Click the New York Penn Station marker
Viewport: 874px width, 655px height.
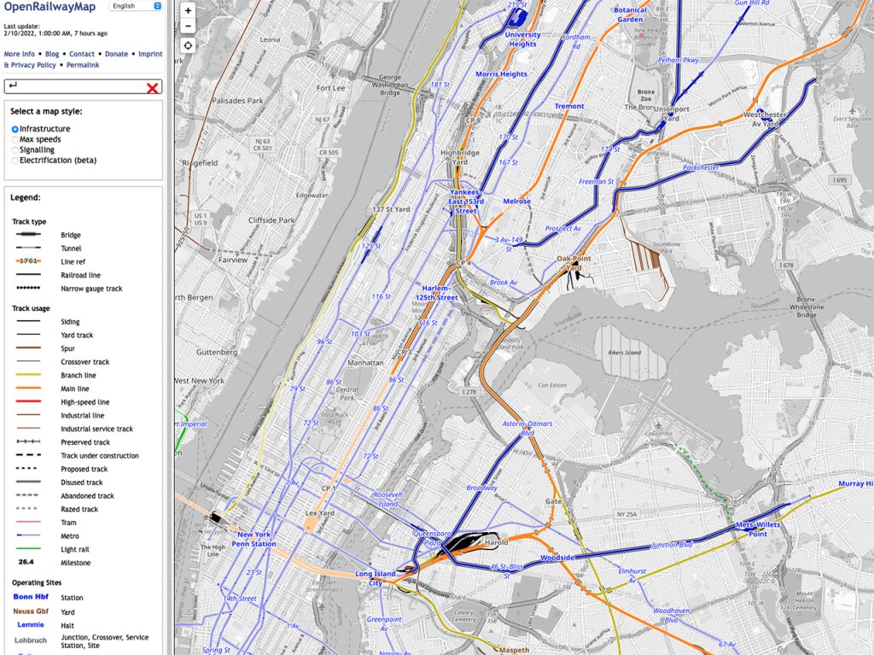251,539
